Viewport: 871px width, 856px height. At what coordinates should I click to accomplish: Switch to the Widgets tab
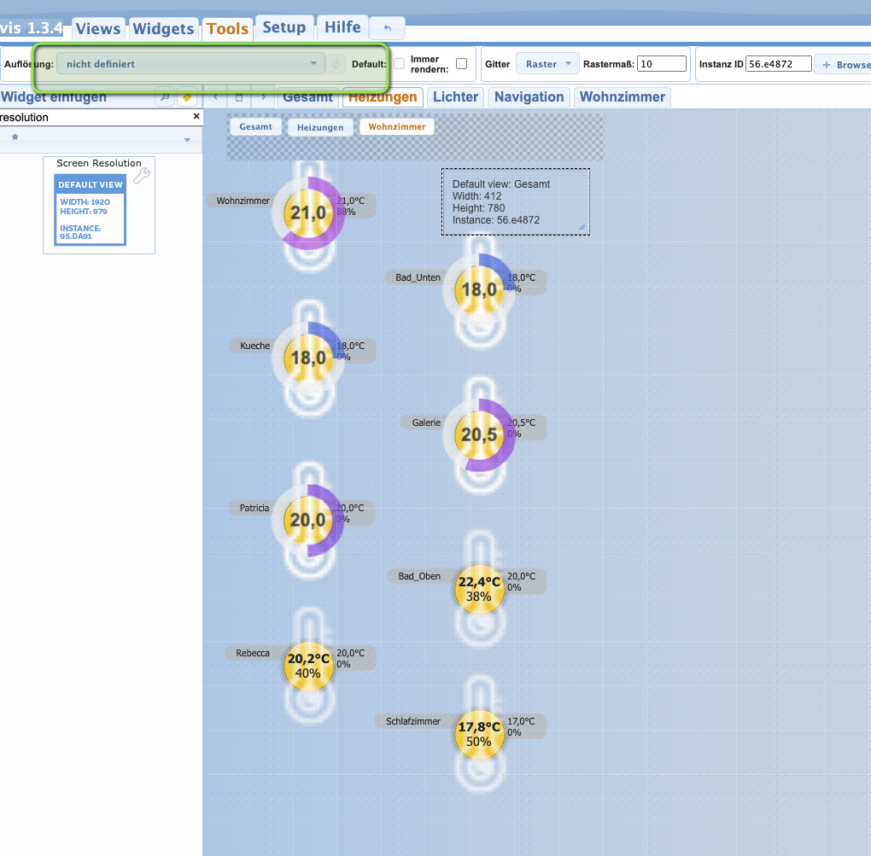[x=163, y=28]
